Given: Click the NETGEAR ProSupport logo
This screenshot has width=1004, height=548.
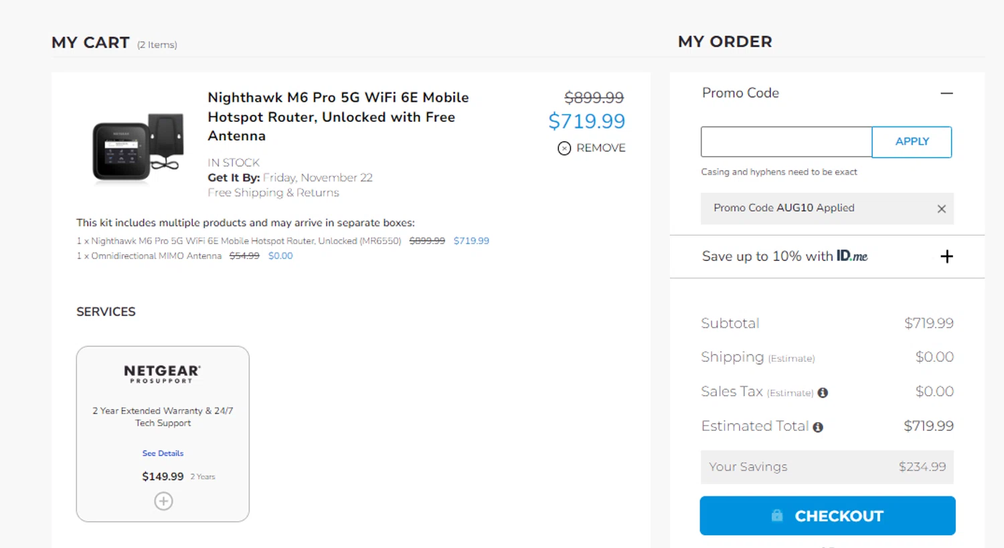Looking at the screenshot, I should point(162,374).
